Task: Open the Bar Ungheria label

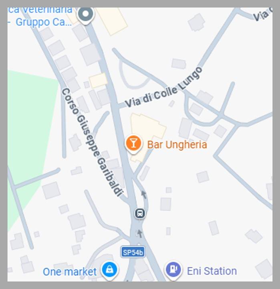Action: tap(177, 144)
